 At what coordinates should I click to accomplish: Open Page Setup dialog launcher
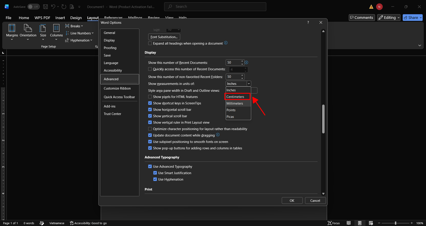tap(96, 47)
